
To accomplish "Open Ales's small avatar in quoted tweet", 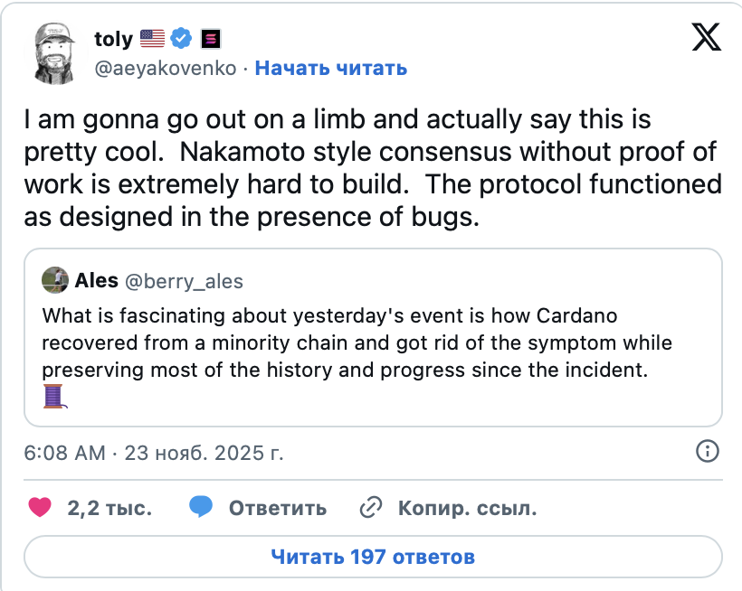I will click(x=55, y=280).
